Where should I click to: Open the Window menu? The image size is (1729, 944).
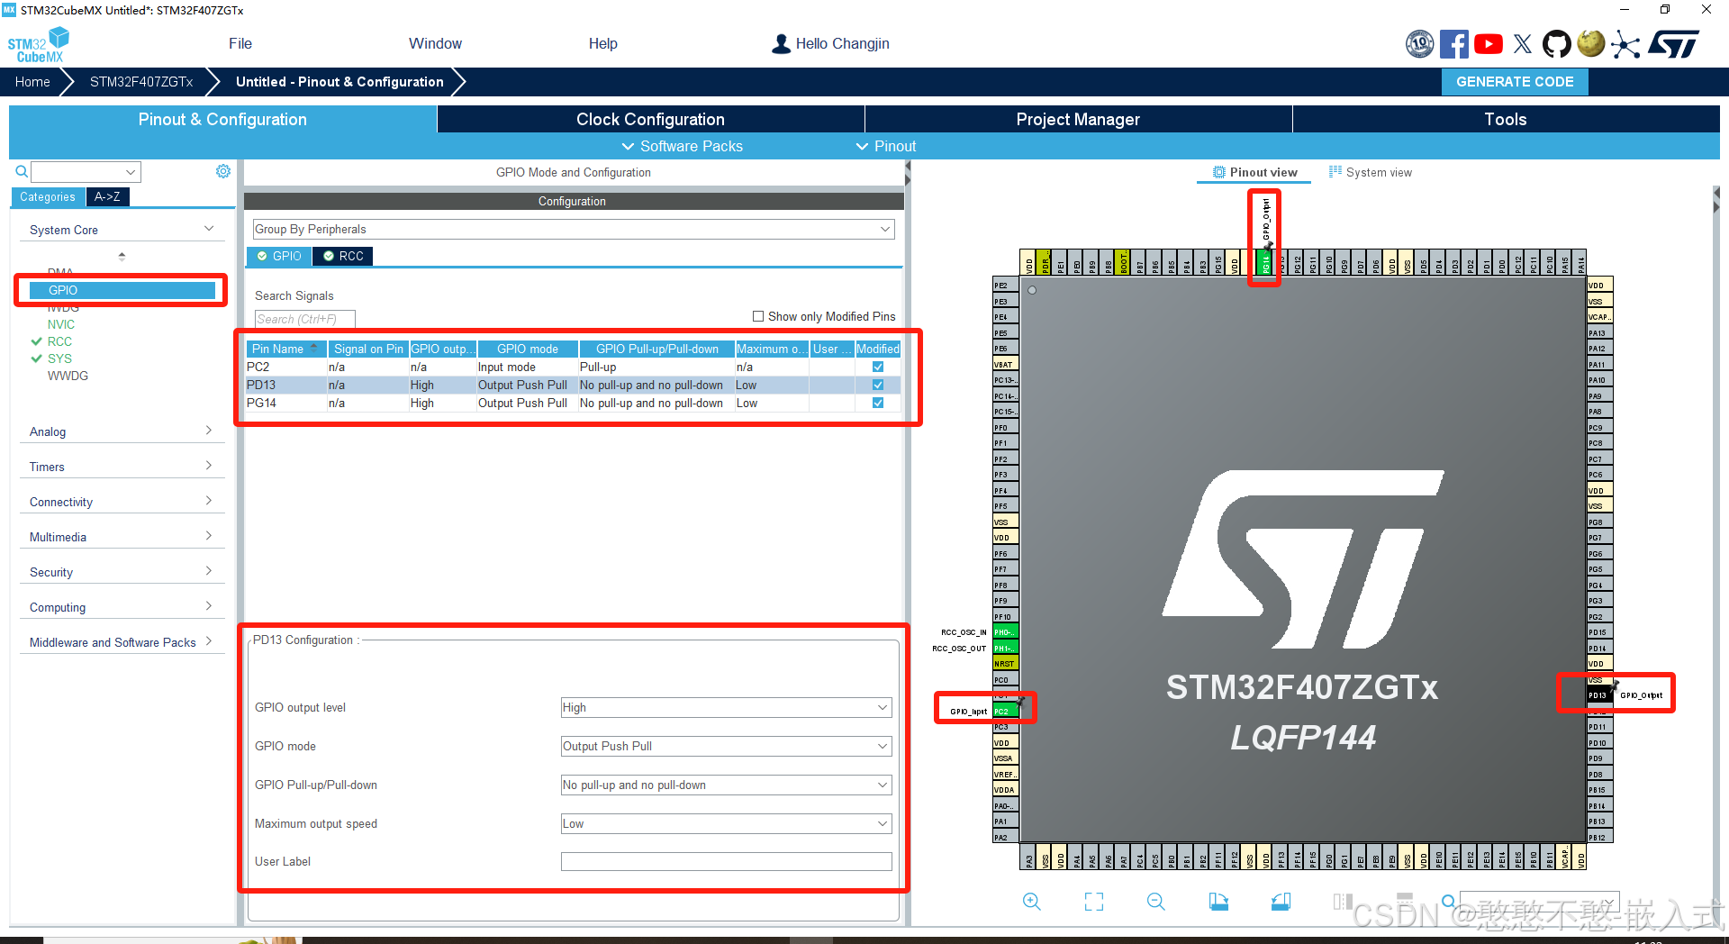pyautogui.click(x=435, y=43)
